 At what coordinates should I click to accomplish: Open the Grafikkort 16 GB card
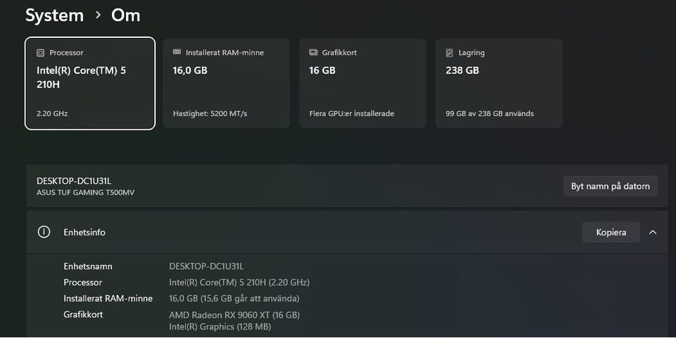[x=363, y=84]
